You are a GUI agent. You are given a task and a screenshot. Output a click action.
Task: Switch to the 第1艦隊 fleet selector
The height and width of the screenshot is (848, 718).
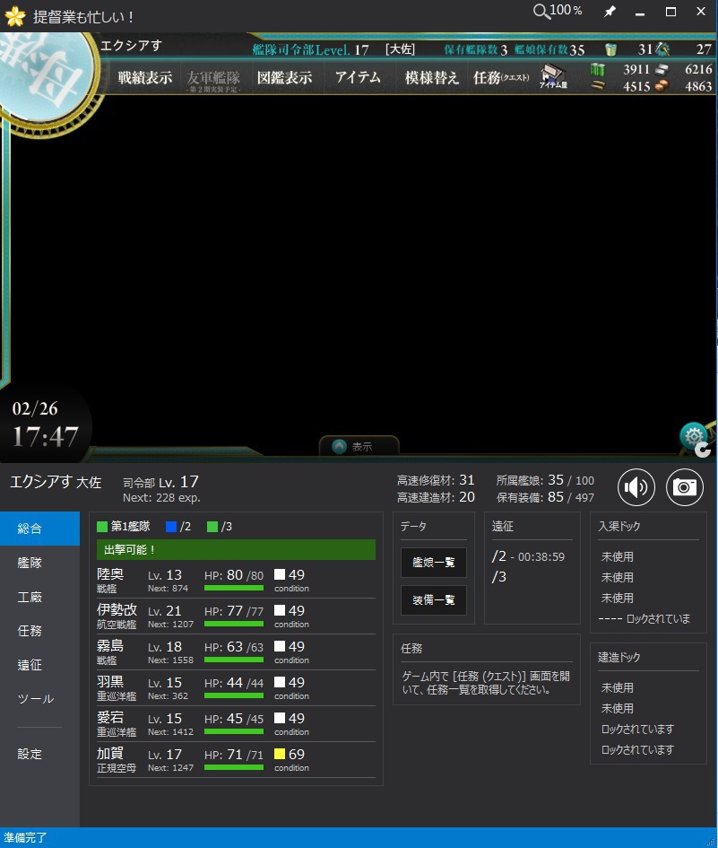(x=124, y=526)
